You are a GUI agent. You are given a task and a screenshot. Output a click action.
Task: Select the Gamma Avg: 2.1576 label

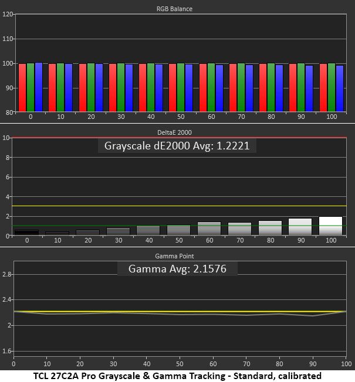pos(177,269)
